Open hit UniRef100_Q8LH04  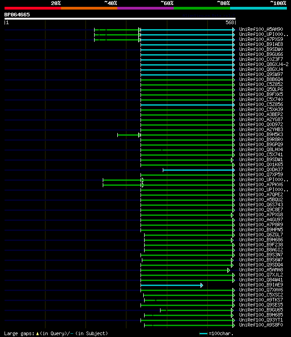(x=261, y=149)
